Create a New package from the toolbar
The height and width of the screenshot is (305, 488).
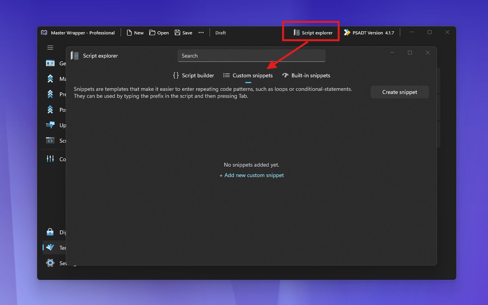(135, 33)
